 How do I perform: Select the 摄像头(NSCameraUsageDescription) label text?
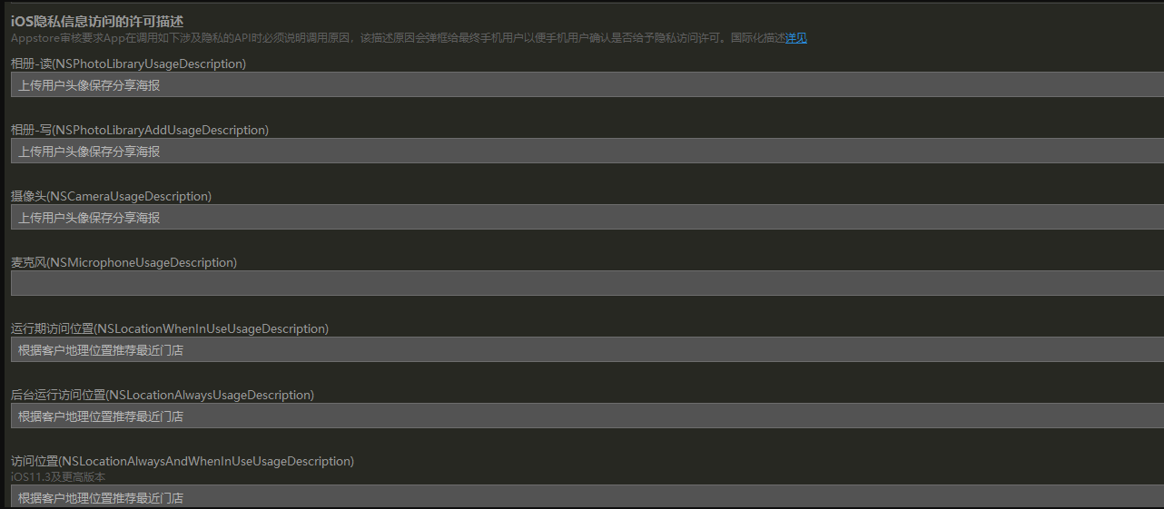pyautogui.click(x=111, y=196)
